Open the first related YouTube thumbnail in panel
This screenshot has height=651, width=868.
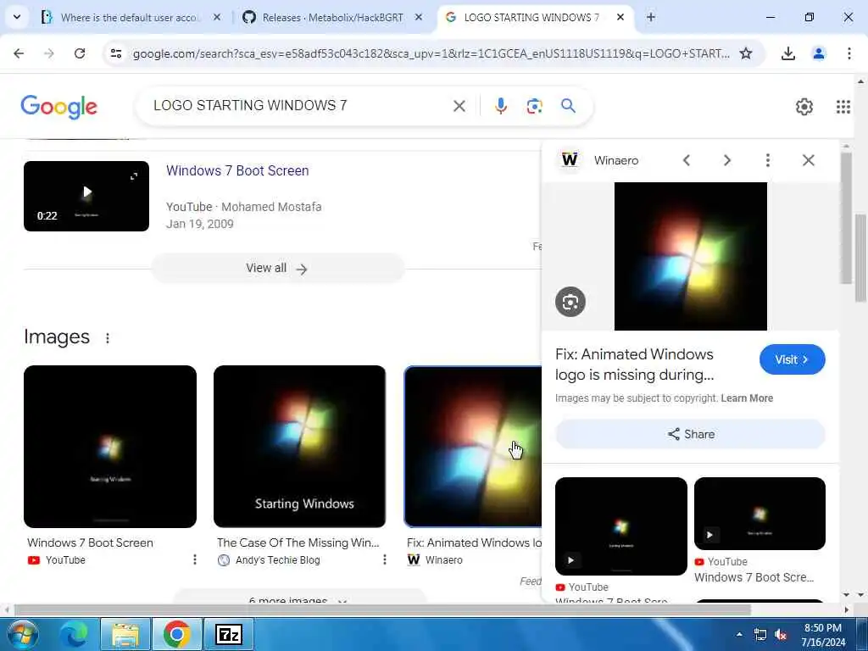(621, 526)
